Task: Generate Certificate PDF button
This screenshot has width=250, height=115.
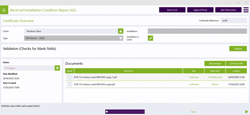Action: (236, 64)
